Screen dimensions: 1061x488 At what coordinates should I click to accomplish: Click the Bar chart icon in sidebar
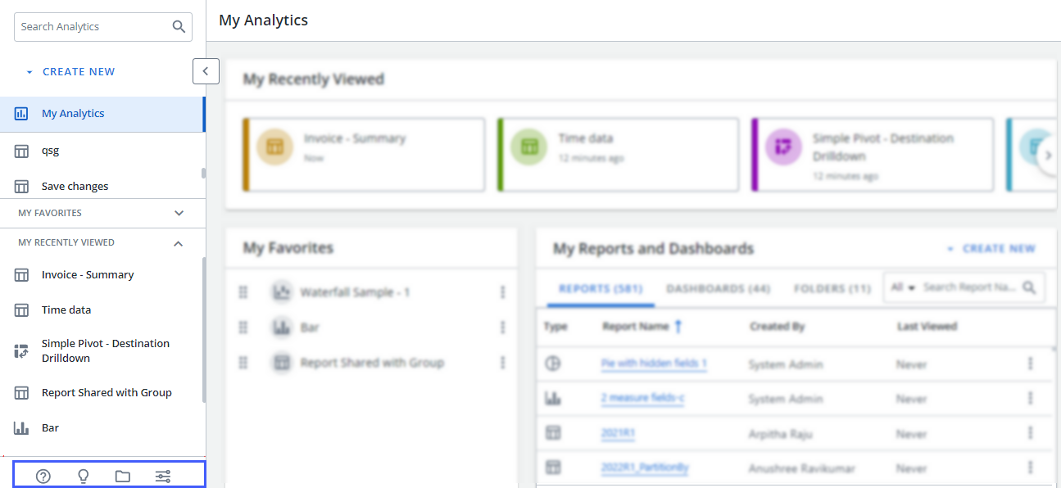pyautogui.click(x=21, y=428)
